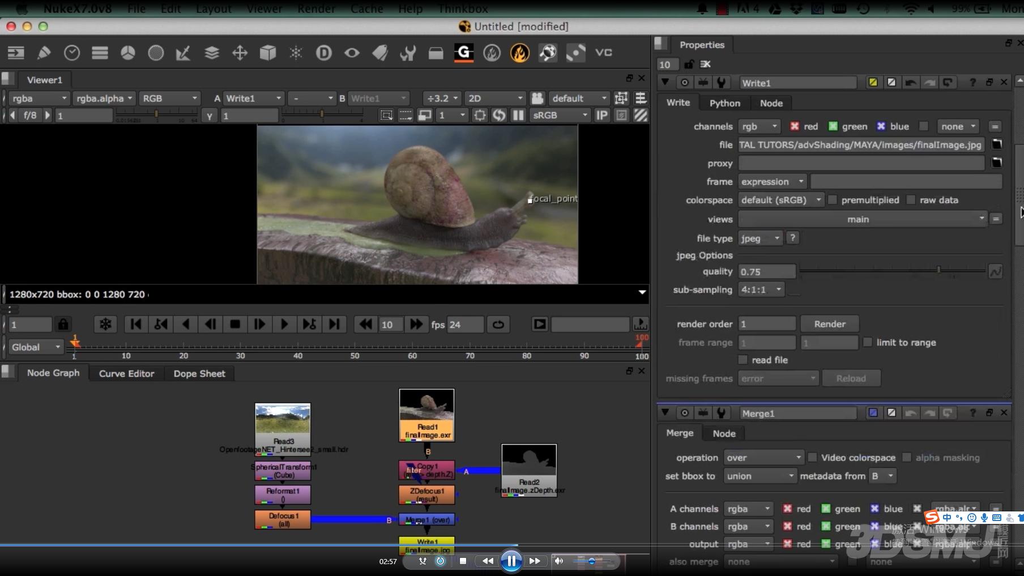Browse for Write1 output file folder icon
Image resolution: width=1024 pixels, height=576 pixels.
(997, 144)
